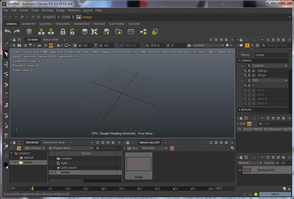Click the trash delete icon

29,32
